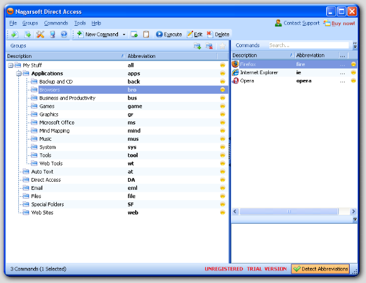
Task: Toggle the yellow status dot of Web Sites
Action: [x=223, y=213]
